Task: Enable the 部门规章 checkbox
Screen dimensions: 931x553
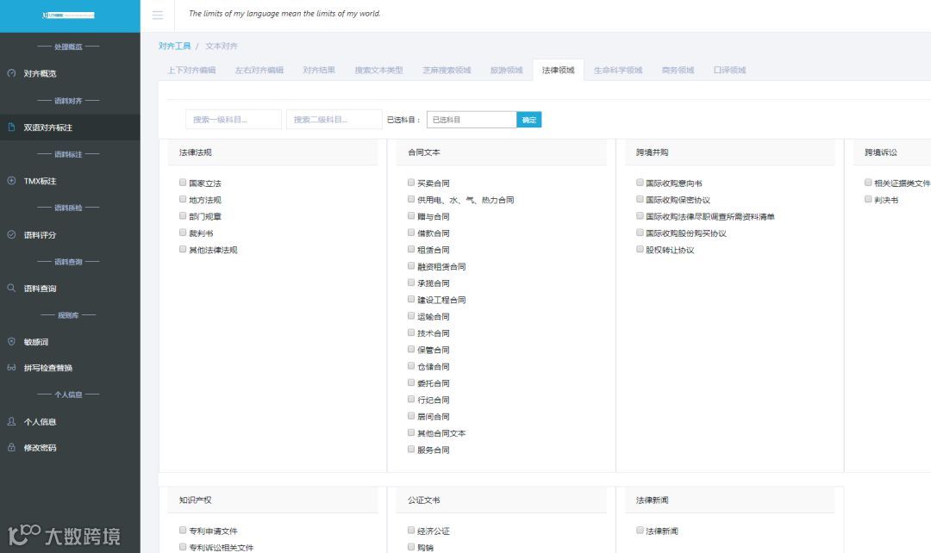Action: [x=183, y=216]
